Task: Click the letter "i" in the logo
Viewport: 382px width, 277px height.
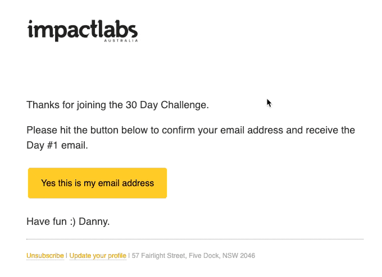Action: click(30, 29)
